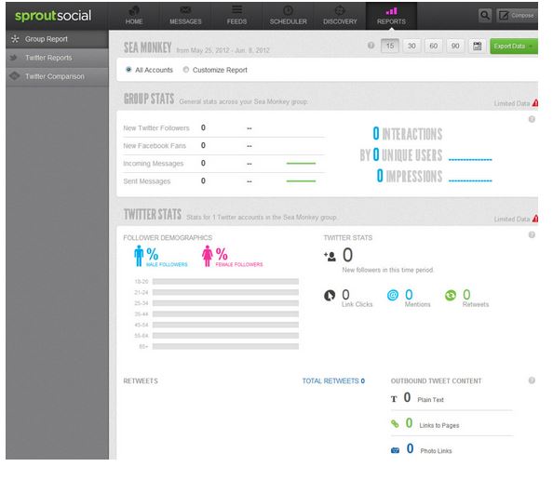Go to the MESSAGES tab label
Screen dimensions: 553x480
(185, 21)
